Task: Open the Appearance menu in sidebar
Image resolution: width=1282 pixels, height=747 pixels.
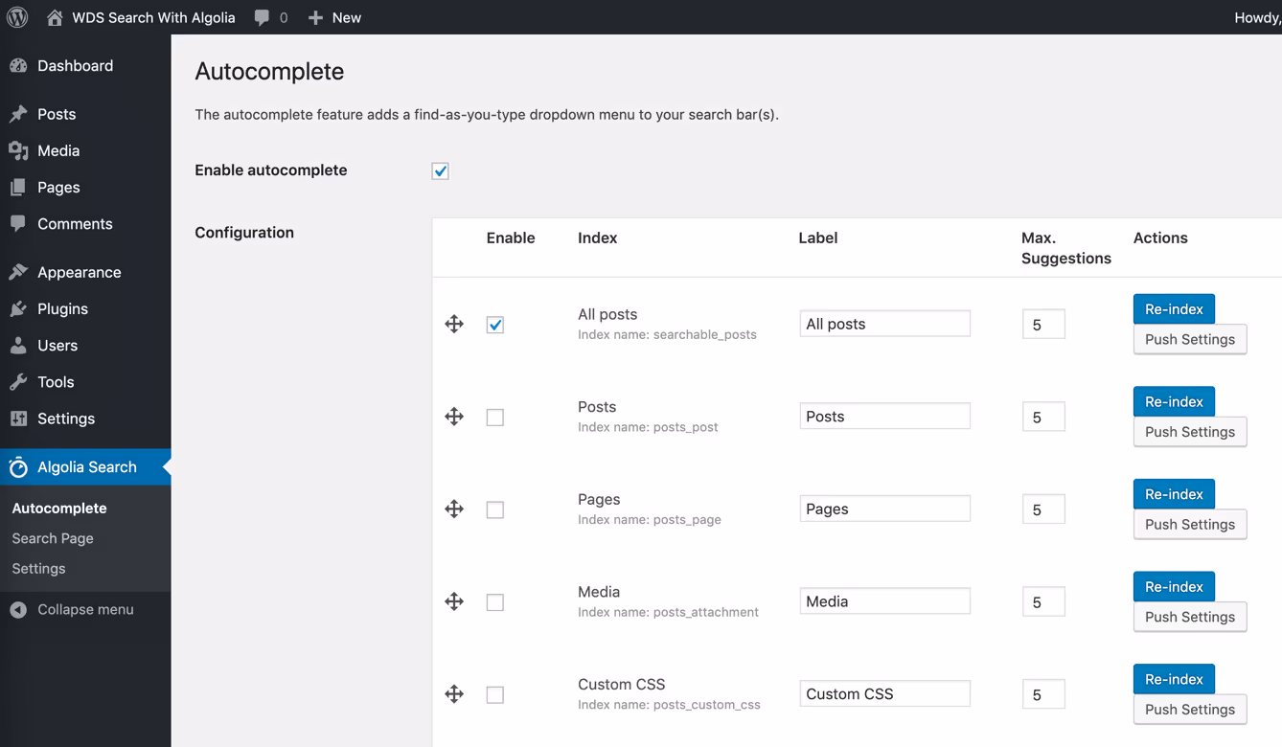Action: coord(79,272)
